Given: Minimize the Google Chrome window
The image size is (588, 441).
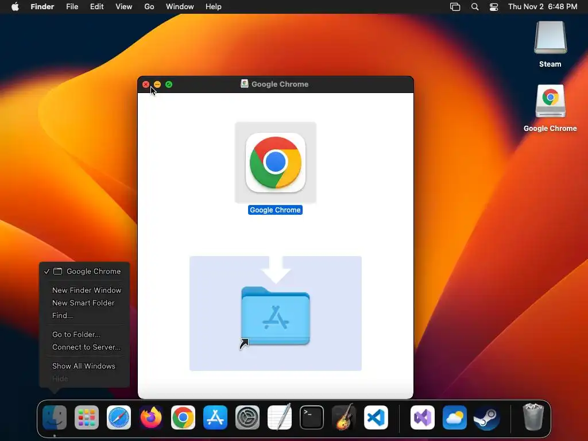Looking at the screenshot, I should [157, 84].
